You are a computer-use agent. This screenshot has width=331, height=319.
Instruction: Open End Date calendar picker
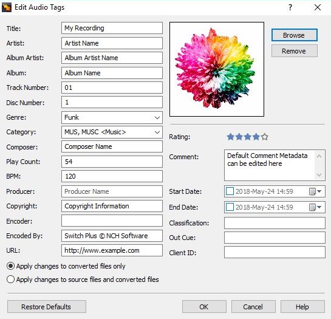point(315,207)
